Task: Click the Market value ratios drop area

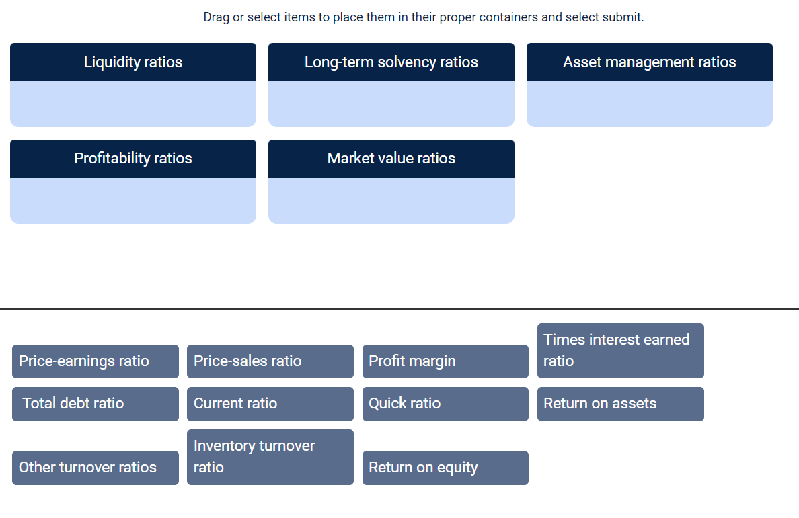Action: pyautogui.click(x=391, y=200)
